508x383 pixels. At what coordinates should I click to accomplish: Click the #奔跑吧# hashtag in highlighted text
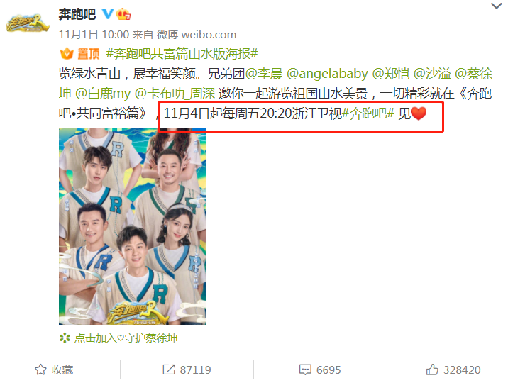pos(368,113)
